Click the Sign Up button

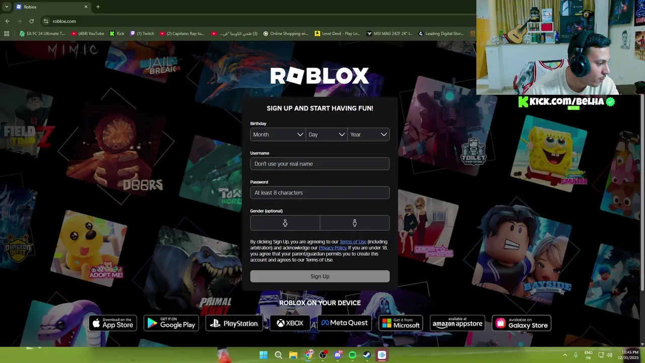(x=320, y=276)
